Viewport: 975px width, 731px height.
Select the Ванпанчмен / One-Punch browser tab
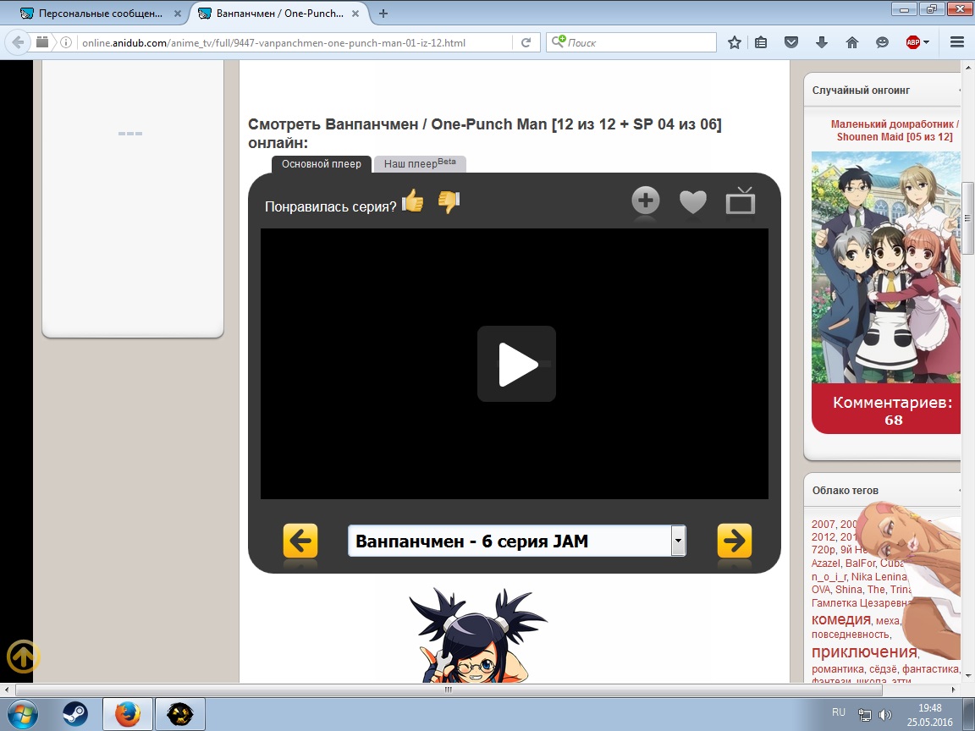coord(280,13)
